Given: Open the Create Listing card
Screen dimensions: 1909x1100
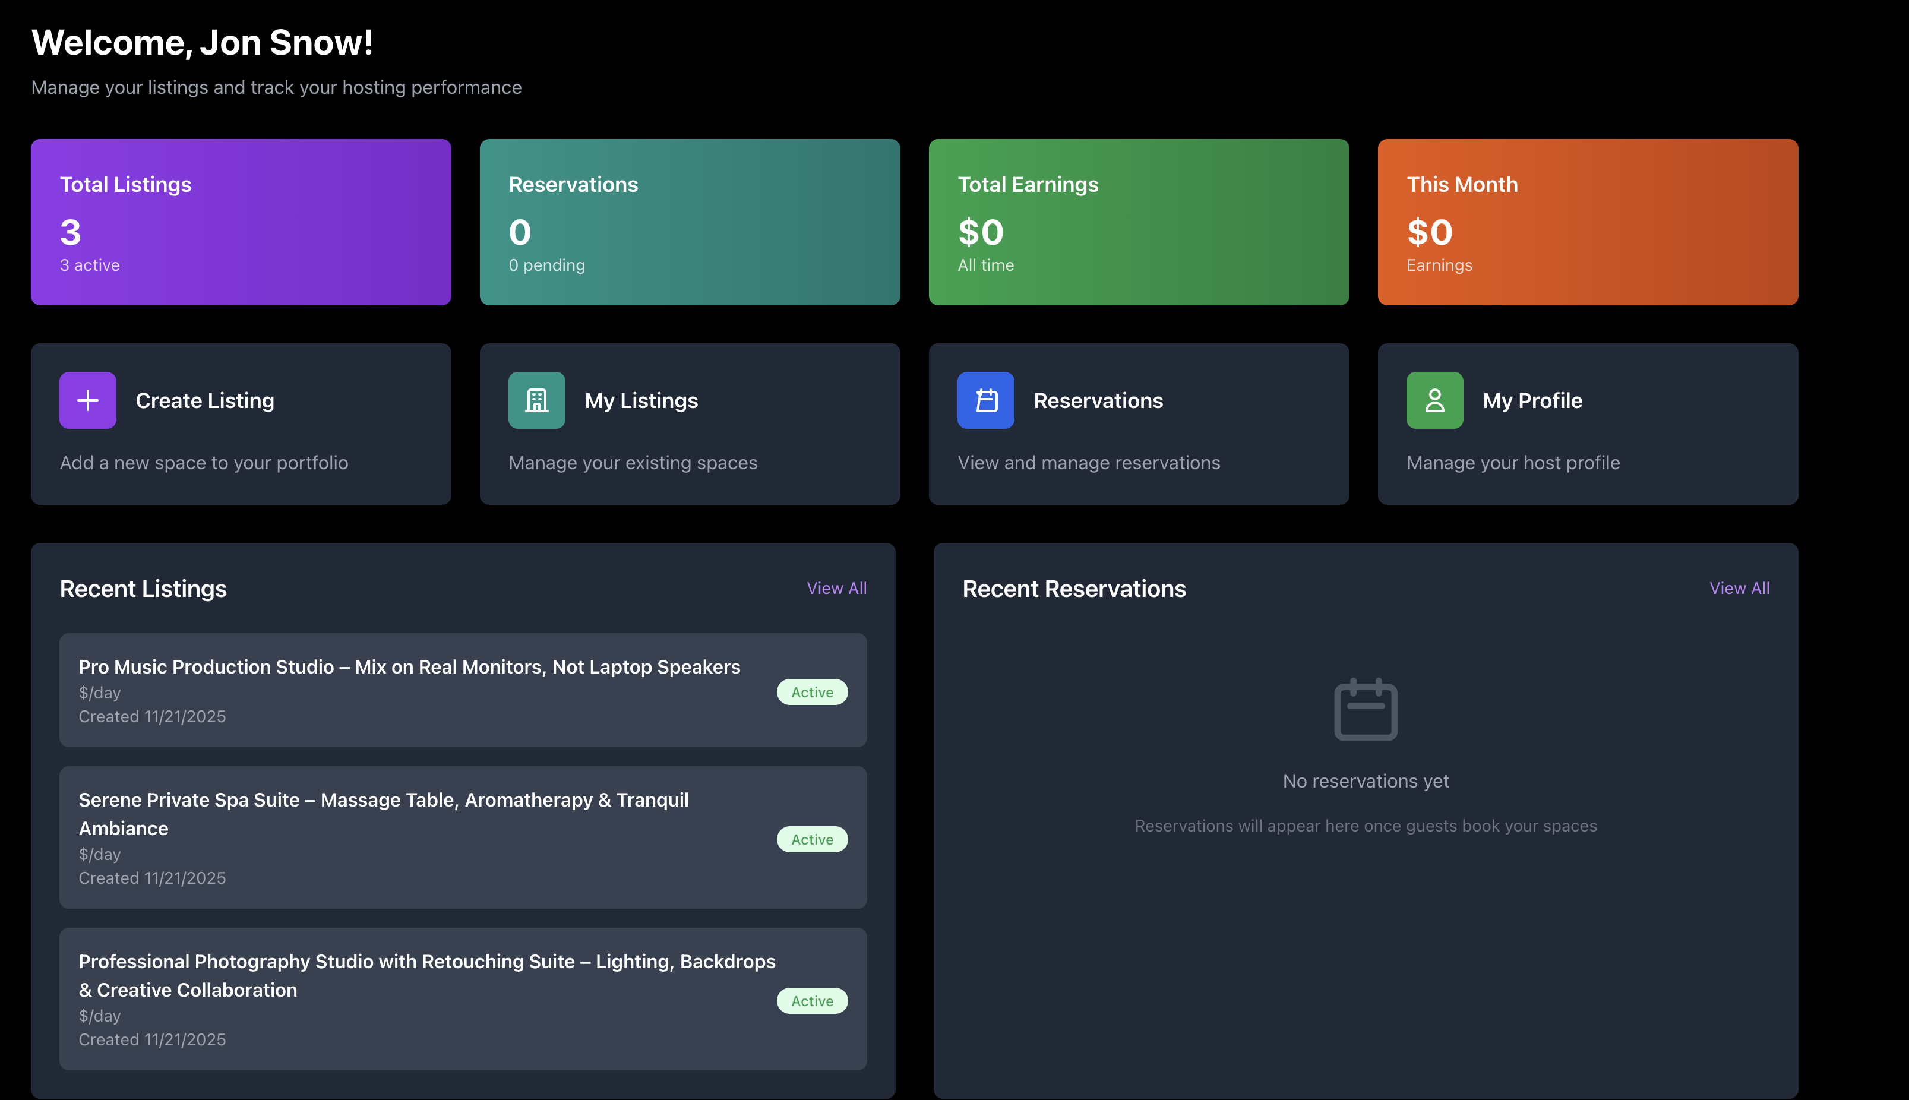Looking at the screenshot, I should 240,425.
